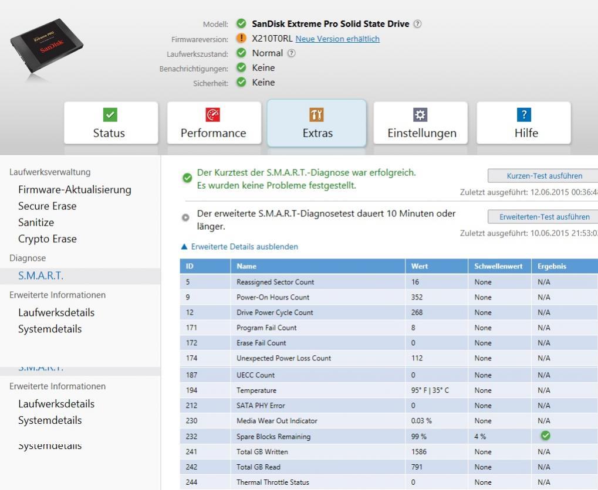
Task: Open the Status tab
Action: [111, 122]
